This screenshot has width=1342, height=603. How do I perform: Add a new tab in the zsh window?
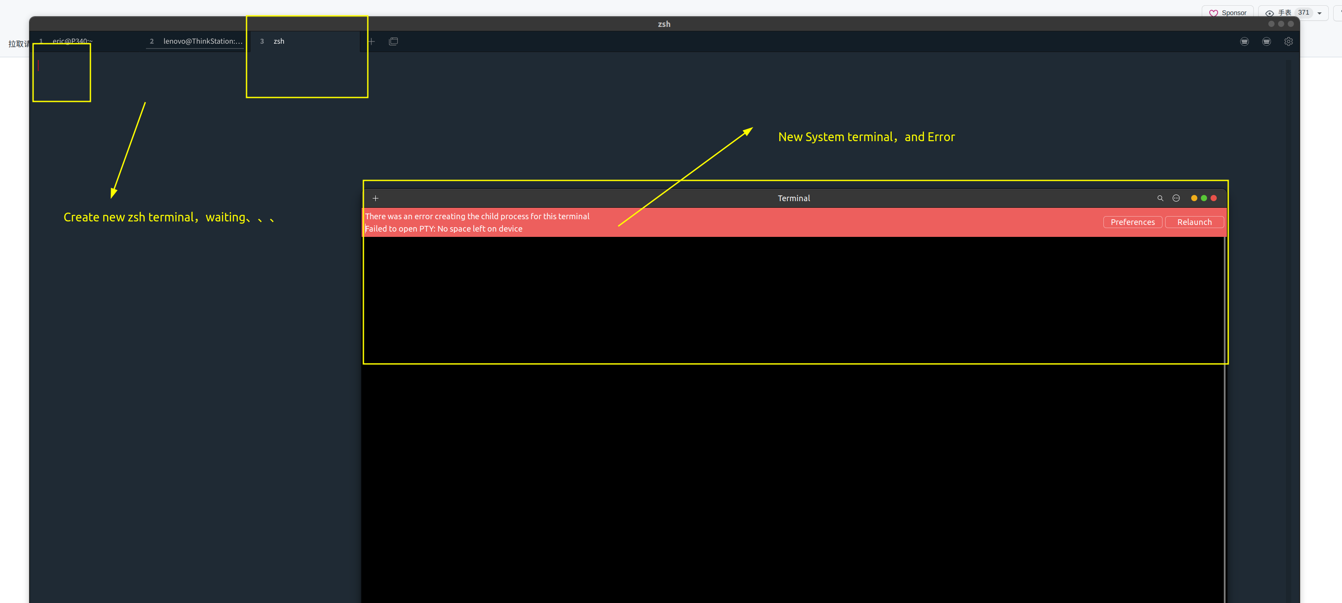point(371,41)
